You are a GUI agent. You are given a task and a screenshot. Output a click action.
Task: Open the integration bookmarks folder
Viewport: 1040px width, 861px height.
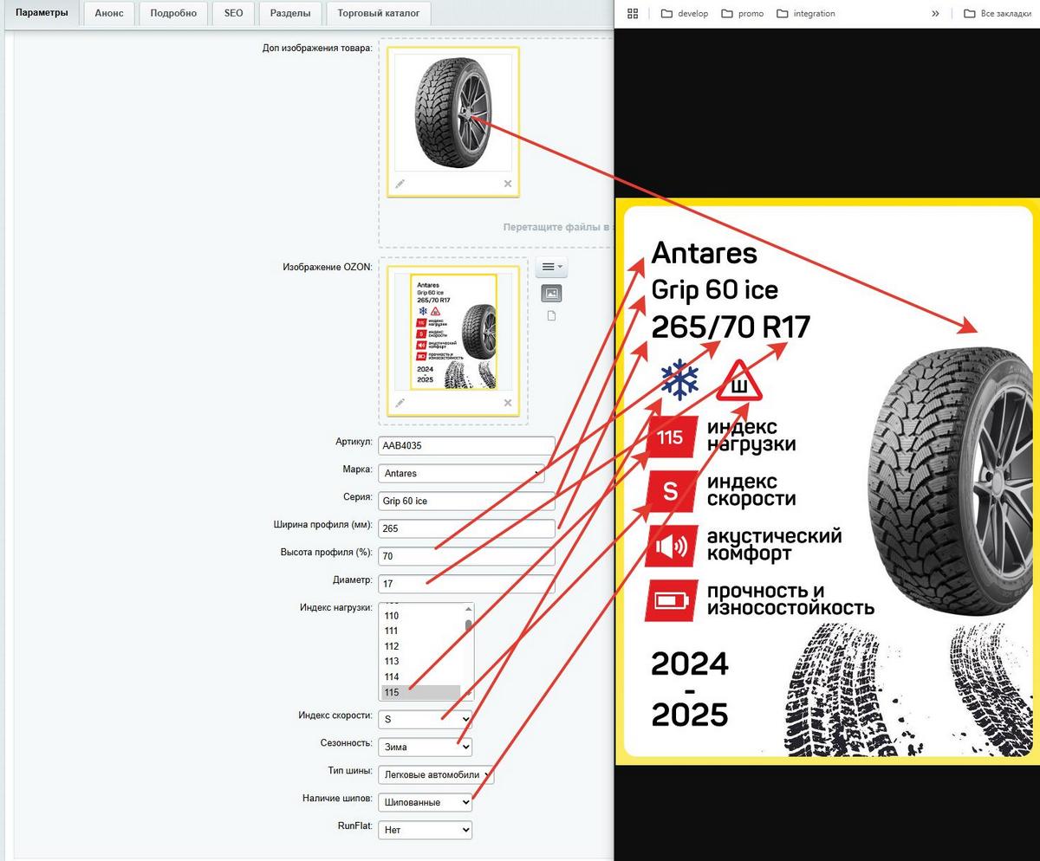pyautogui.click(x=806, y=13)
